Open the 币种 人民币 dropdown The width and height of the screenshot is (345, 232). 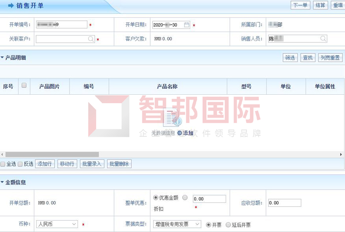click(57, 224)
